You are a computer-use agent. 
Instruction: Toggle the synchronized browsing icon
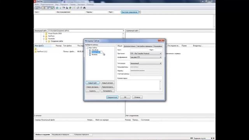click(81, 8)
